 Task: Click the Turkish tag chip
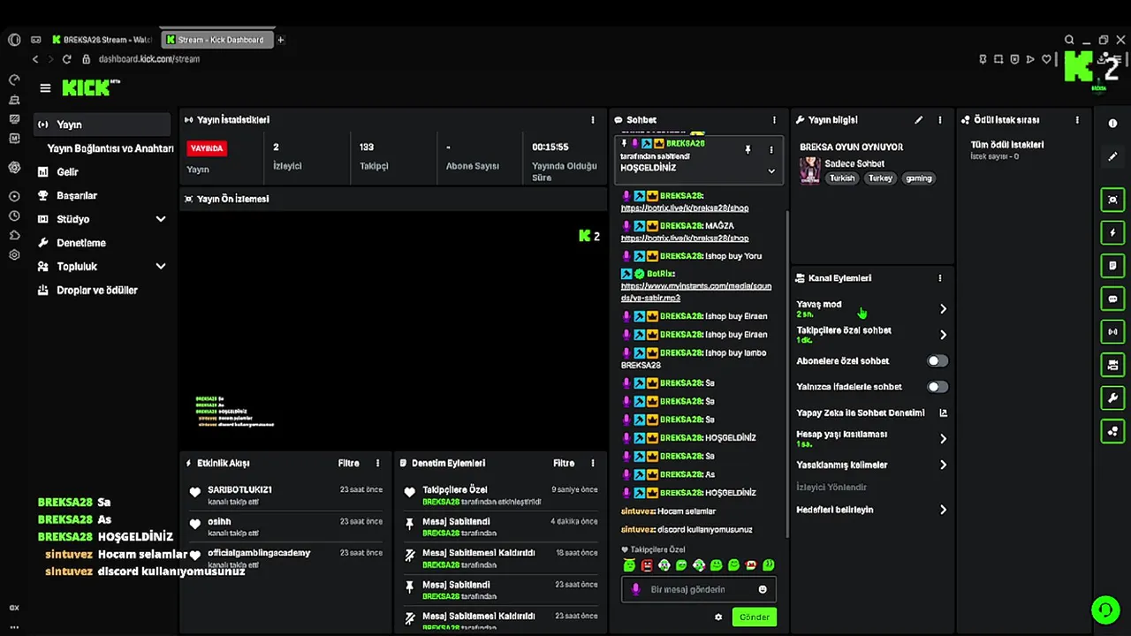842,178
